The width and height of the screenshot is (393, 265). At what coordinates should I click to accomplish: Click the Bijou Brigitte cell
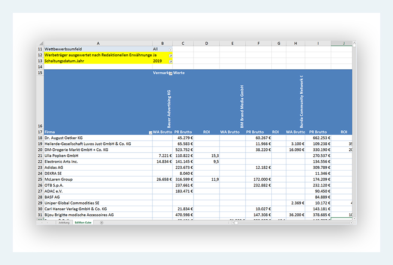[x=98, y=215]
